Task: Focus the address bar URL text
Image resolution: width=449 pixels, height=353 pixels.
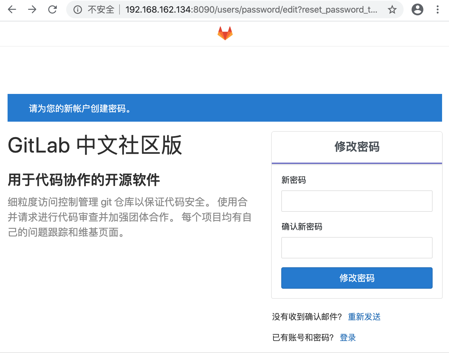Action: (x=251, y=10)
